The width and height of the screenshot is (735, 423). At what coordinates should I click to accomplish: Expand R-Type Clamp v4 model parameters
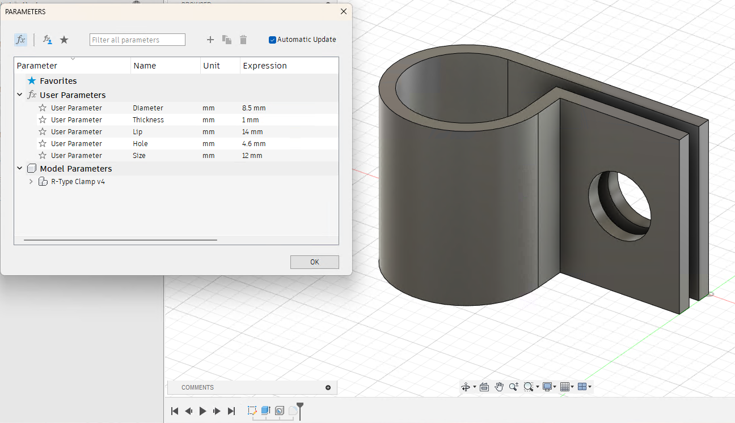click(x=31, y=181)
